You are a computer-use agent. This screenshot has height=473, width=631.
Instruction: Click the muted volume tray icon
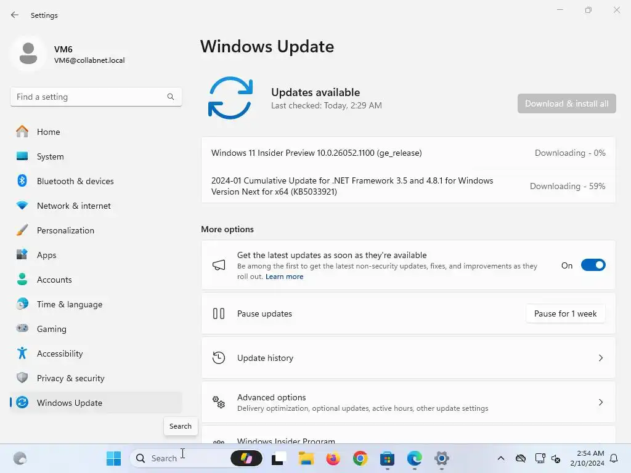(556, 458)
